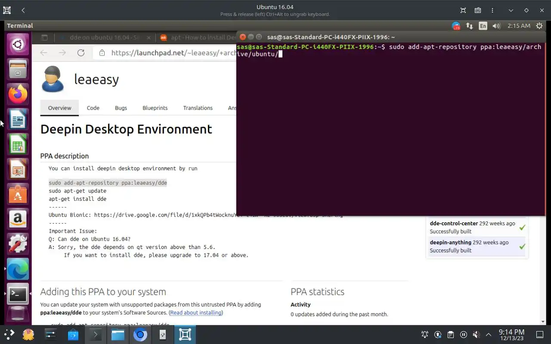Open Ubuntu Software Center from the launcher
The height and width of the screenshot is (344, 551).
[18, 194]
